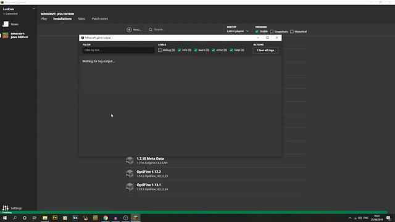Click the OptiFine 1.13.1 installation icon
395x222 pixels.
130,186
